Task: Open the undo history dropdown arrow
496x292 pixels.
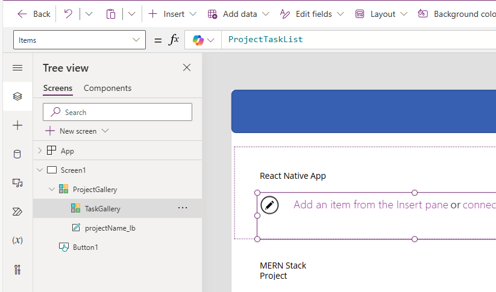Action: [x=89, y=14]
